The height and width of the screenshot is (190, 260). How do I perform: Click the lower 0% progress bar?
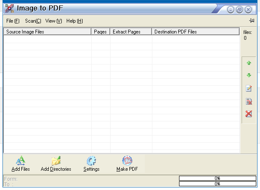[217, 184]
